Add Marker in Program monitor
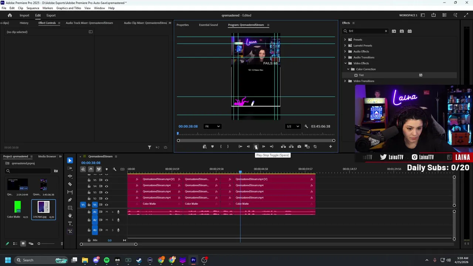 (212, 147)
